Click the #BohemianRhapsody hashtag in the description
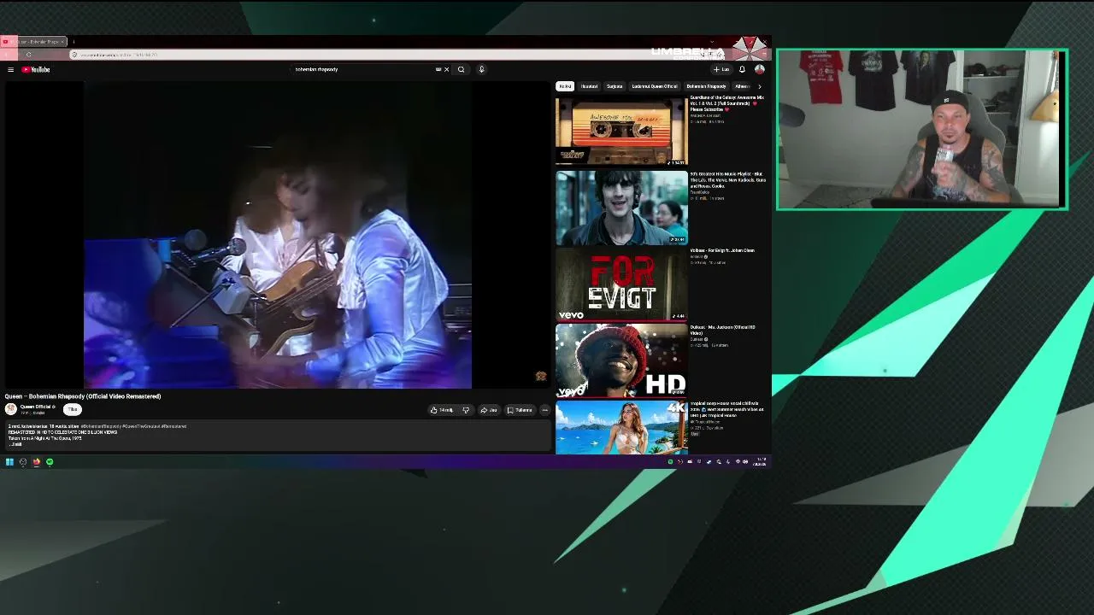This screenshot has height=615, width=1094. [101, 426]
